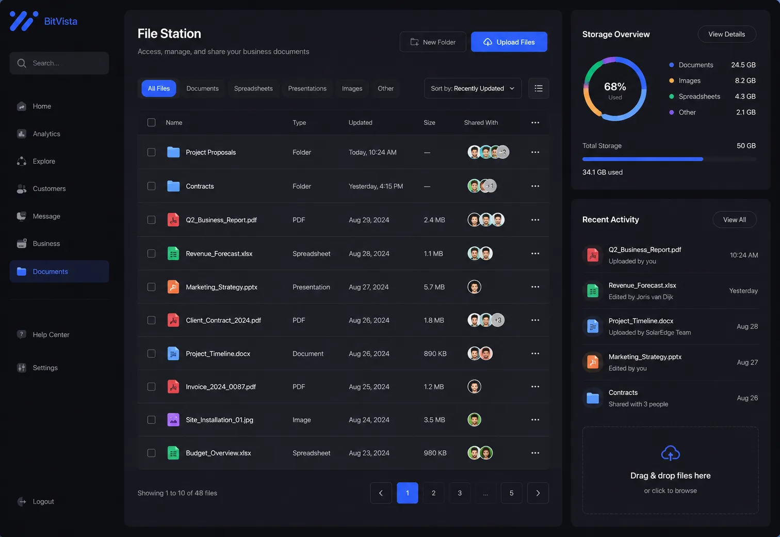Check the Project Proposals folder checkbox

[151, 152]
